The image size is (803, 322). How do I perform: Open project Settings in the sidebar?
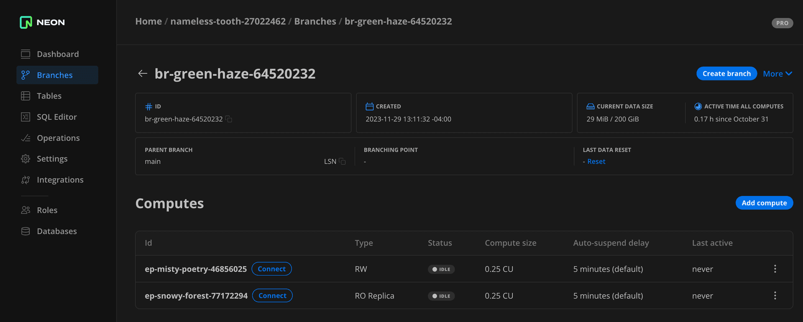[x=52, y=159]
